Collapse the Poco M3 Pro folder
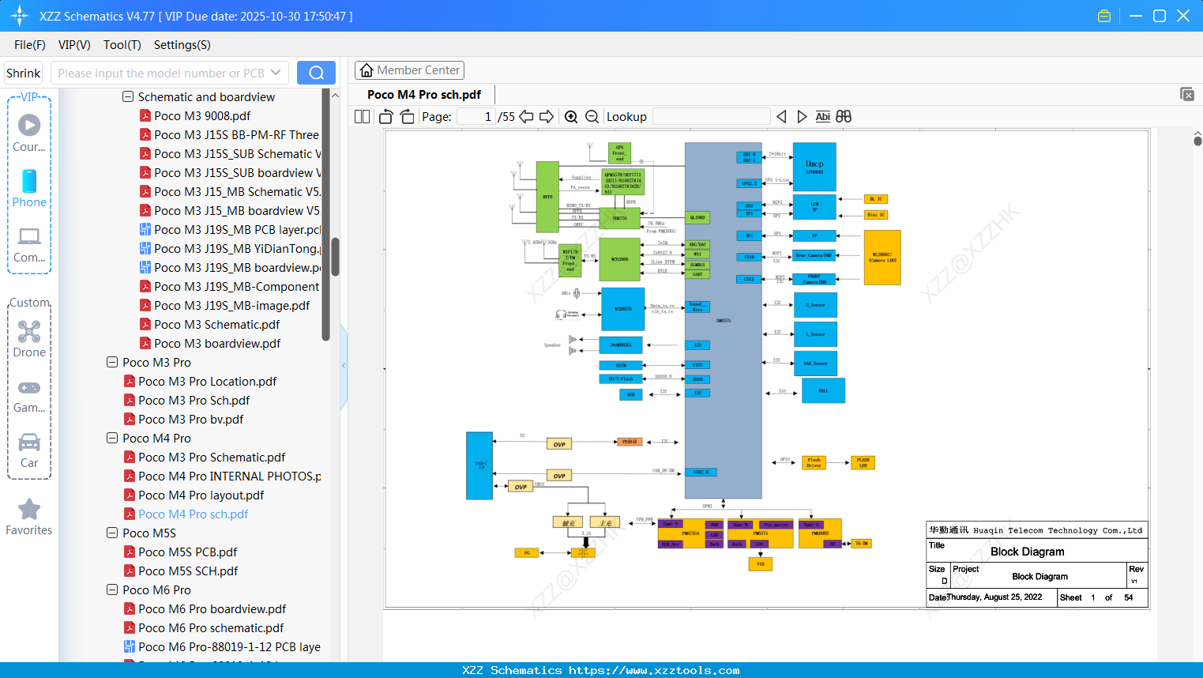 pyautogui.click(x=112, y=363)
